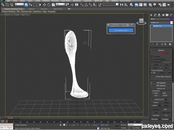174x130 pixels.
Task: Open the Material Editor icon
Action: point(150,5)
